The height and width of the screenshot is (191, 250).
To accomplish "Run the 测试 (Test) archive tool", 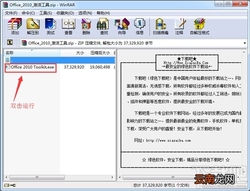I will click(50, 26).
